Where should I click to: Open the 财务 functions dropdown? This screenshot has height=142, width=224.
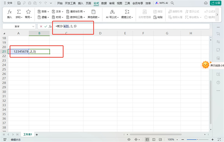43,12
